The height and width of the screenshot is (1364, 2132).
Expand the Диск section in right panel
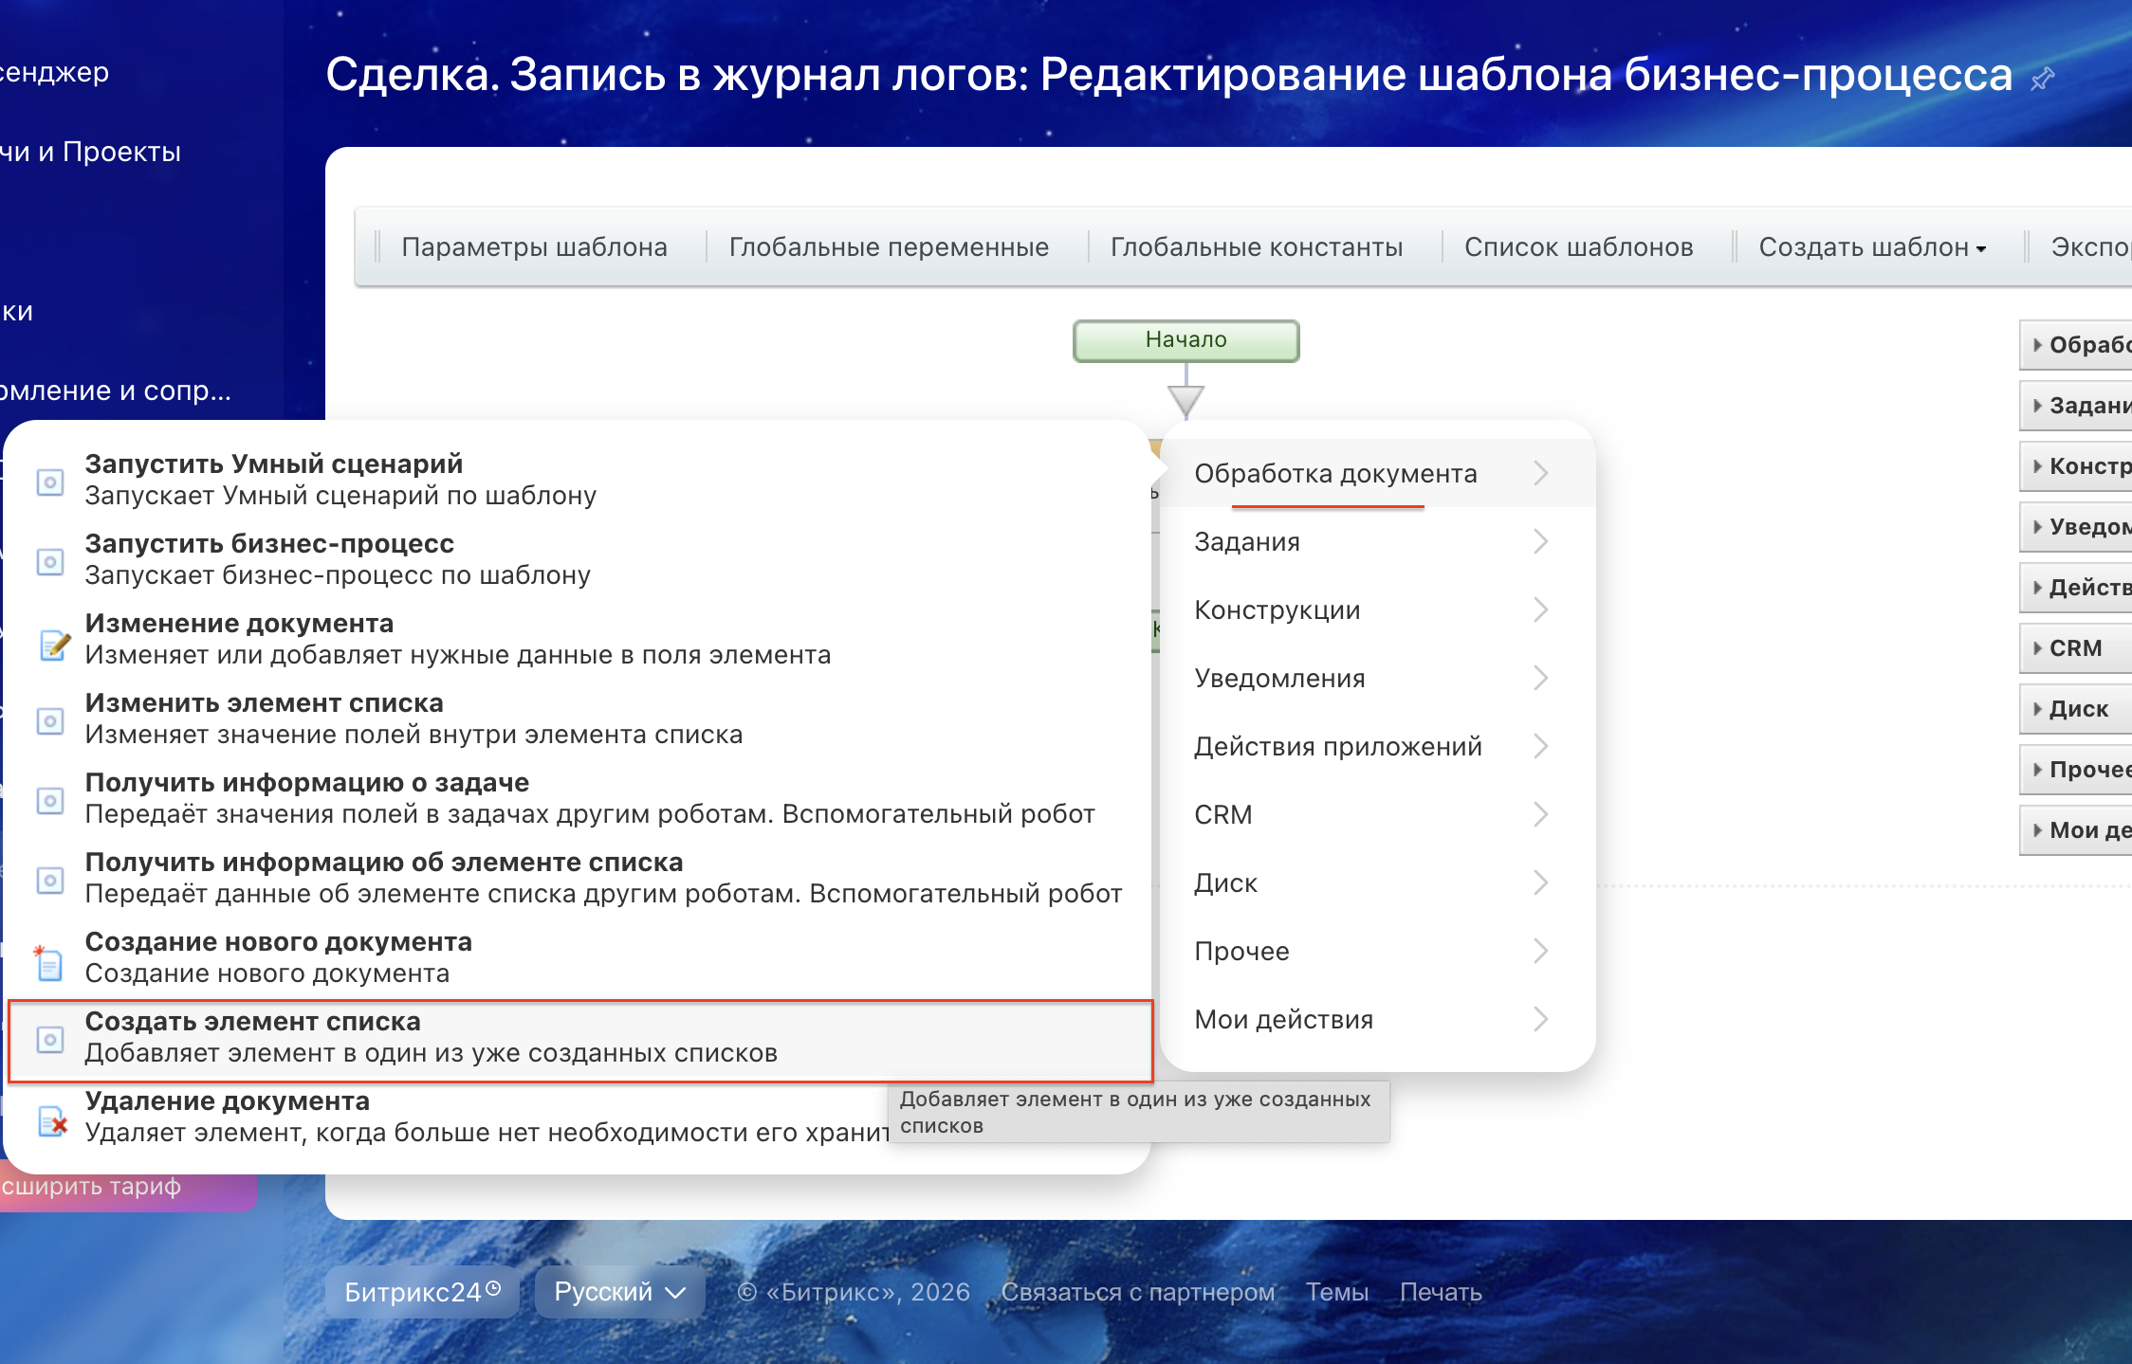(2077, 709)
